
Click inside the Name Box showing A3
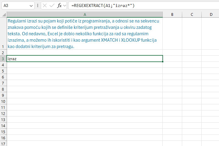coord(15,6)
